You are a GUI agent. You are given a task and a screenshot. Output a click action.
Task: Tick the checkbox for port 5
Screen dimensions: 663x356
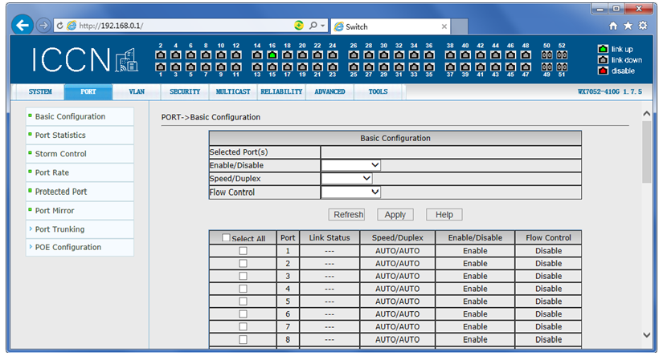tap(244, 301)
